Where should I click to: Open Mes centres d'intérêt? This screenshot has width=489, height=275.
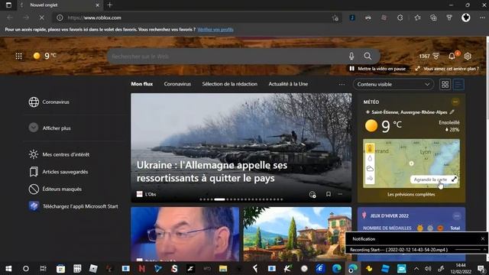[x=59, y=154]
